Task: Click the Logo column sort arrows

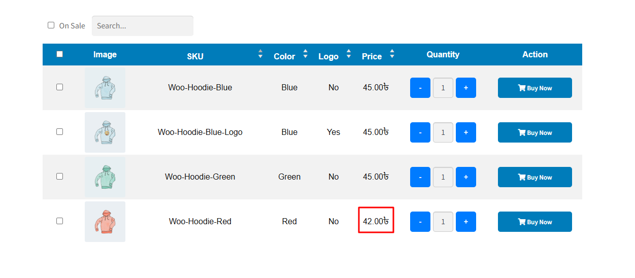Action: (349, 54)
